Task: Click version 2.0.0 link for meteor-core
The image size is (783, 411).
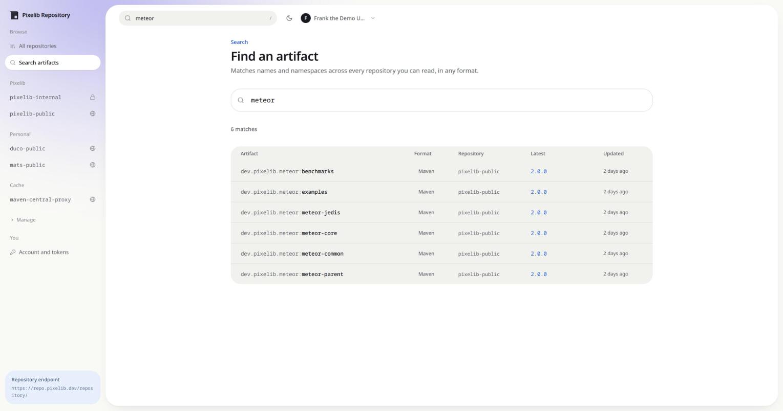Action: point(539,233)
